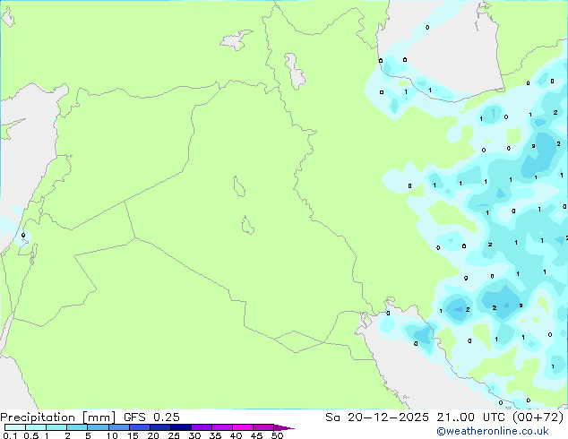Click the "45" legend scale label

point(256,435)
